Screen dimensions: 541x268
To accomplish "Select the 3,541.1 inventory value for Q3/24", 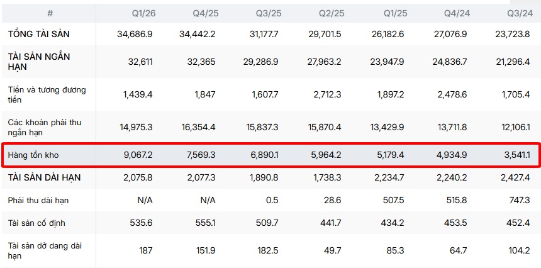I will pyautogui.click(x=517, y=155).
